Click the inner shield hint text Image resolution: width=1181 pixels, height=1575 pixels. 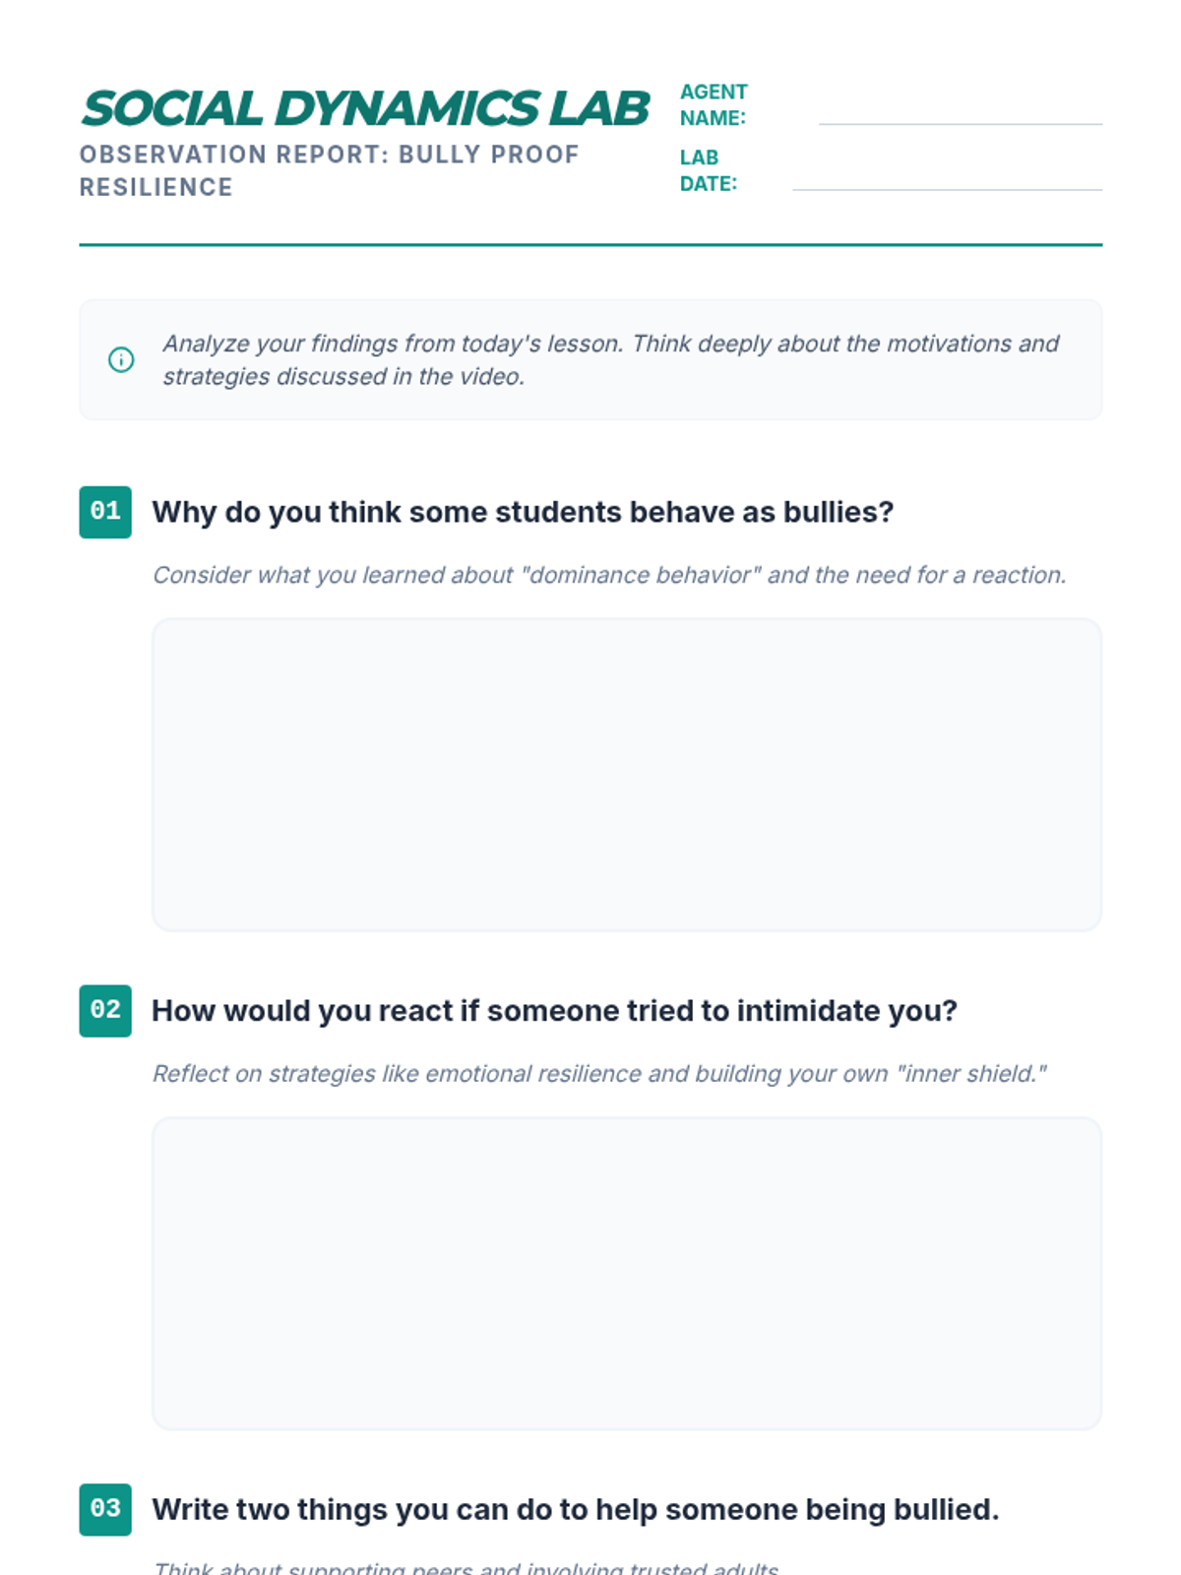(x=599, y=1074)
